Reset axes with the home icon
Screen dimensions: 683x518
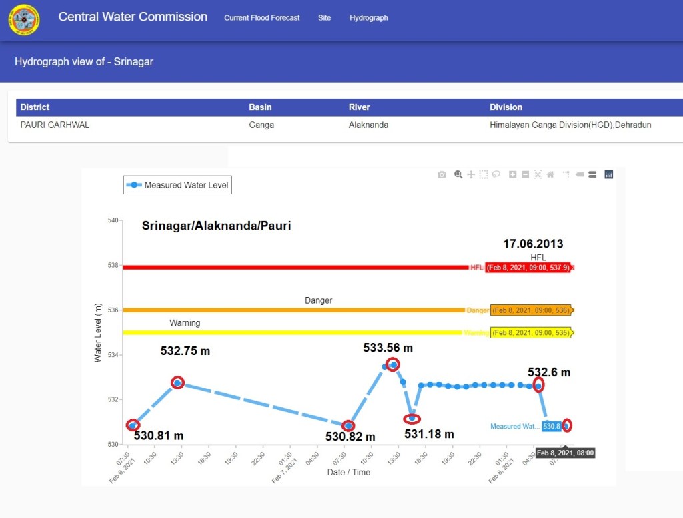550,174
